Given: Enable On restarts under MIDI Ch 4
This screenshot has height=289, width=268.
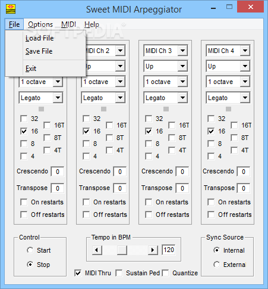Looking at the screenshot, I should [x=211, y=202].
